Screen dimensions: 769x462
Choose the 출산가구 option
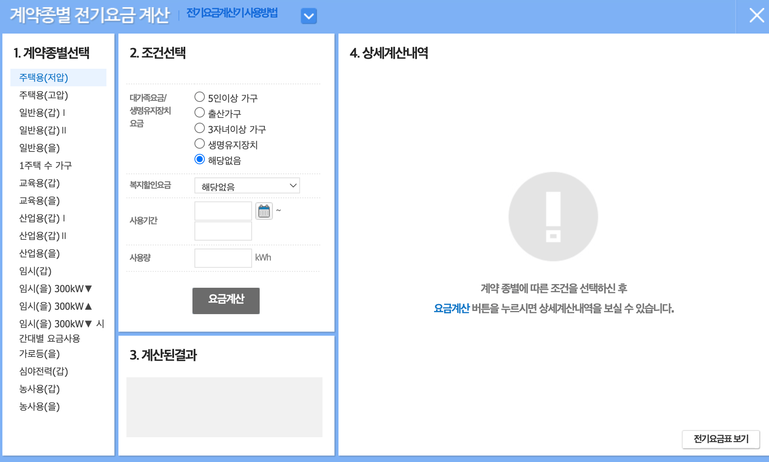pyautogui.click(x=200, y=113)
